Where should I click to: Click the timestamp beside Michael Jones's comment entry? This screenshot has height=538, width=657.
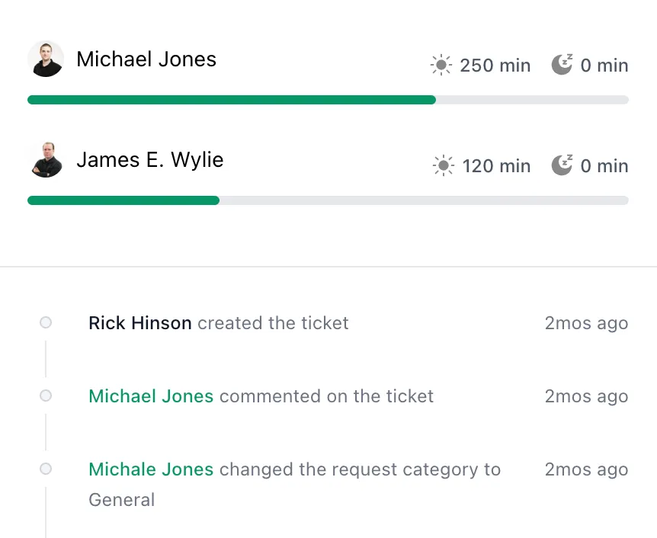click(x=586, y=395)
